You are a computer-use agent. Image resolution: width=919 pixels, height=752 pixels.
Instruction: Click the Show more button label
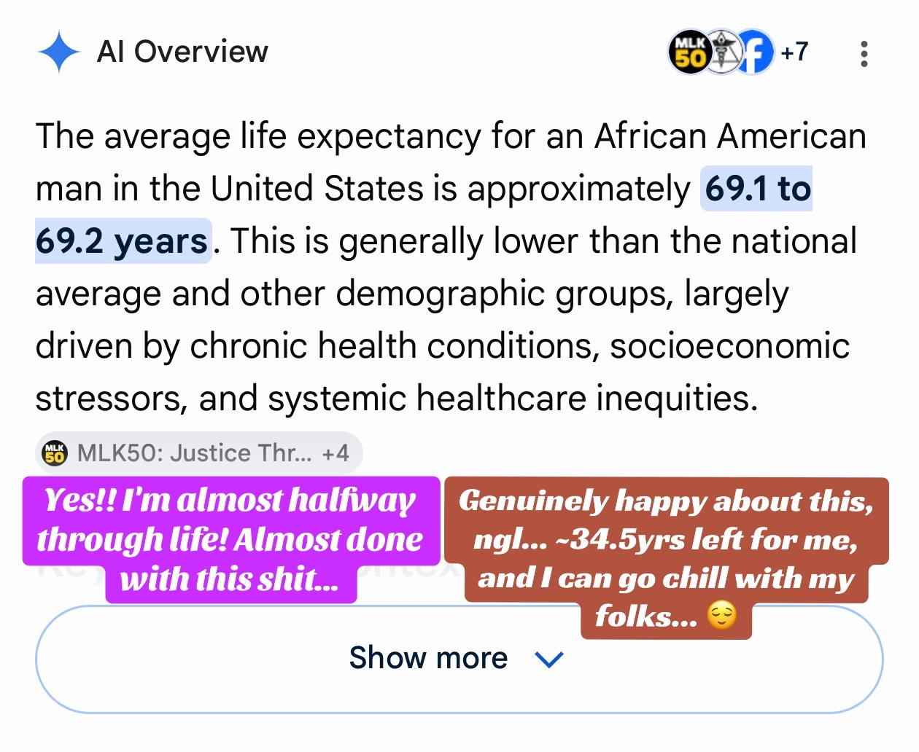(x=428, y=658)
